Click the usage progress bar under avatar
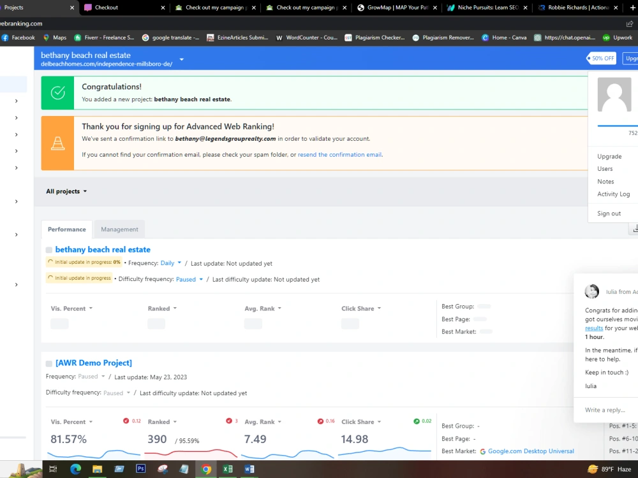638x478 pixels. 617,126
